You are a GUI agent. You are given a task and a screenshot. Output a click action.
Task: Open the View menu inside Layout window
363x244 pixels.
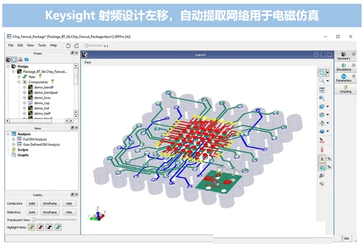pyautogui.click(x=88, y=62)
